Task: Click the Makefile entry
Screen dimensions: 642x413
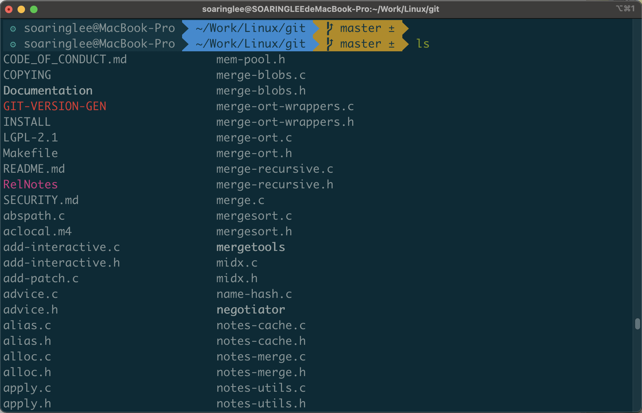Action: pos(31,153)
